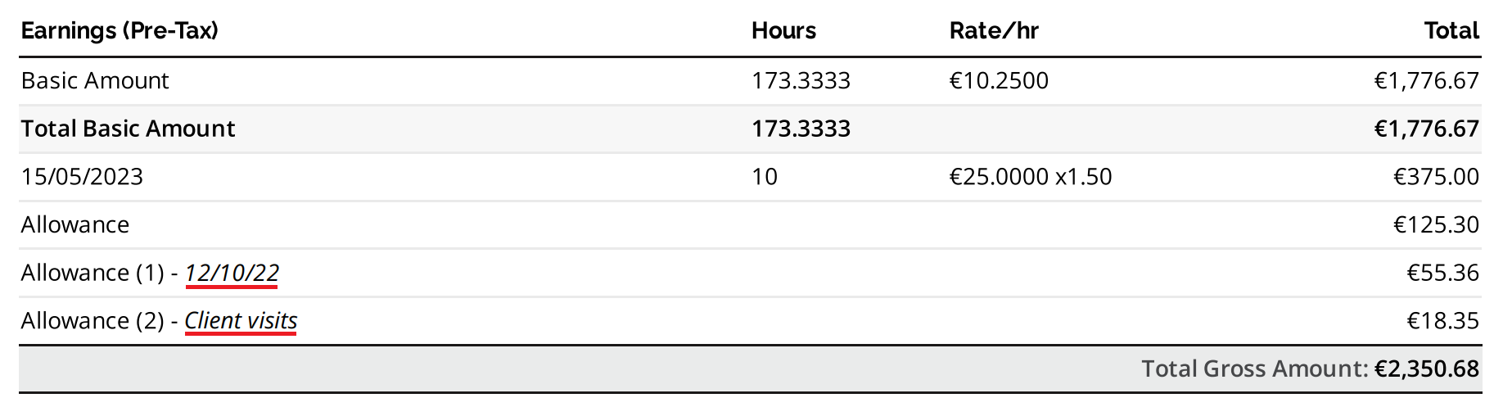Click the 15/05/2023 overtime entry
The image size is (1503, 398).
82,176
